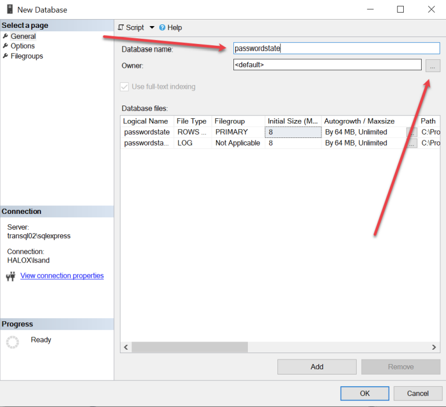This screenshot has width=446, height=407.
Task: Click the ROWS file type cell
Action: click(x=192, y=132)
